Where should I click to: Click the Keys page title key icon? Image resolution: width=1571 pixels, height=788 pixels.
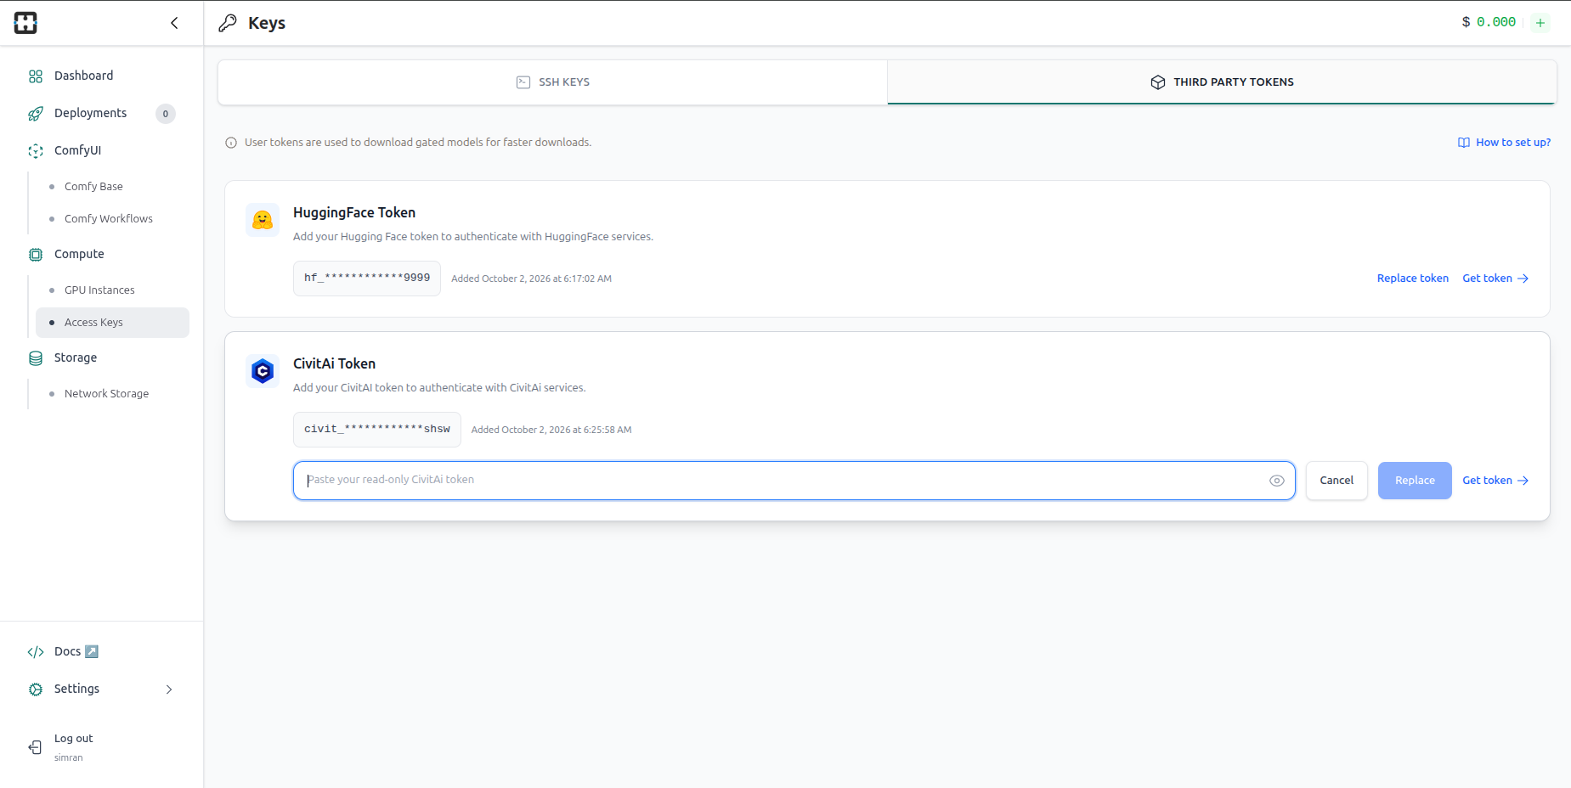228,23
